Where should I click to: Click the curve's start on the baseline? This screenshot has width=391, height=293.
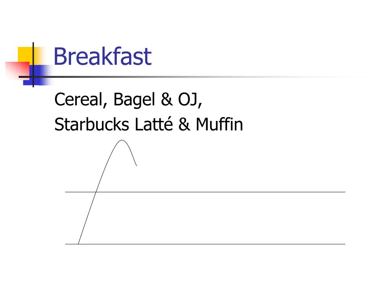pos(78,244)
